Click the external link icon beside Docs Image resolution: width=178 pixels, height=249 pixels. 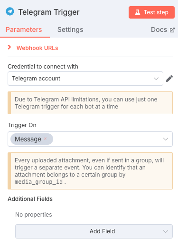[x=172, y=30]
